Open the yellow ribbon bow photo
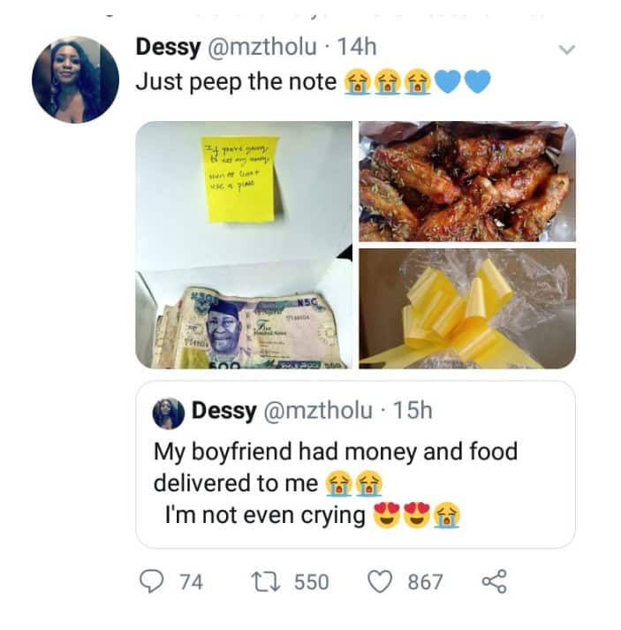 (466, 308)
